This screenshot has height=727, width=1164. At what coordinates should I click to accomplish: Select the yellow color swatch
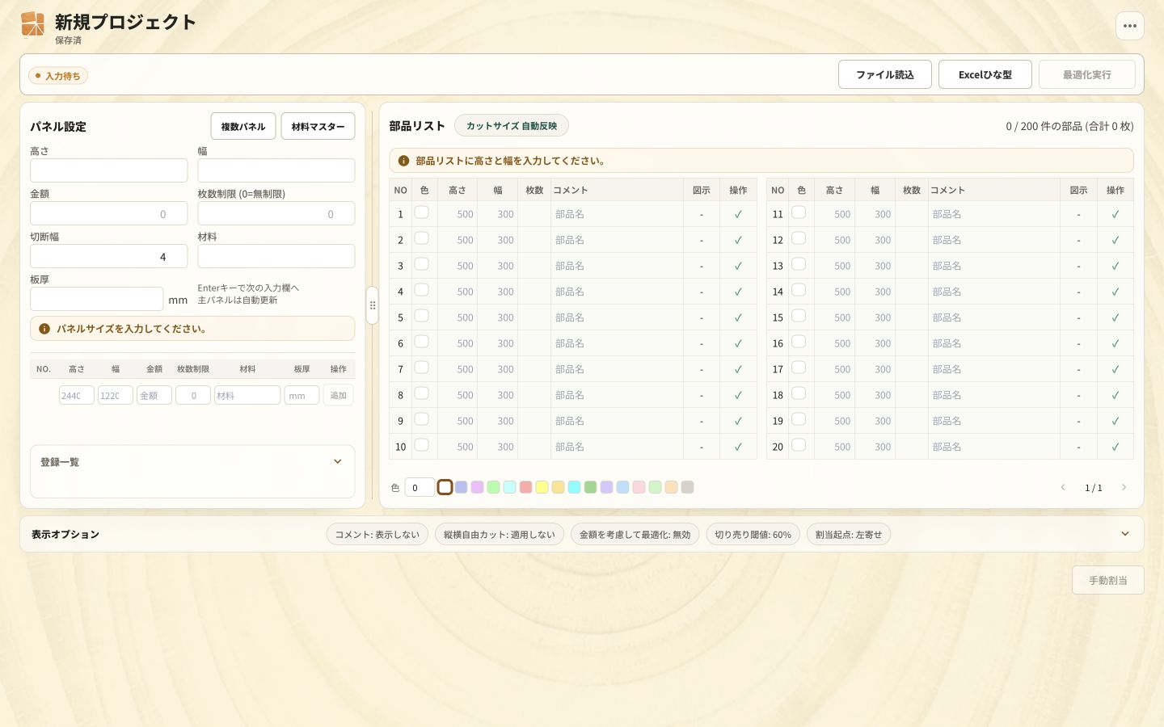(x=542, y=487)
